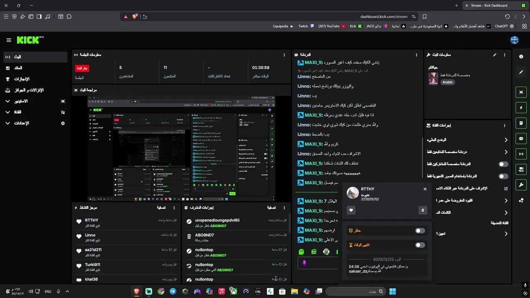Screen dimensions: 530x298
Task: Click filter (تصفية) in moderator actions header
Action: [x=272, y=208]
